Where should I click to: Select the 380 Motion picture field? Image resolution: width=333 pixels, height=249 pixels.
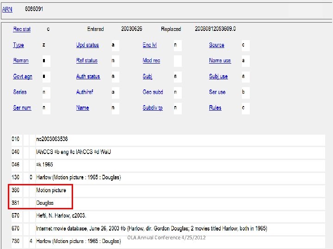(51, 190)
